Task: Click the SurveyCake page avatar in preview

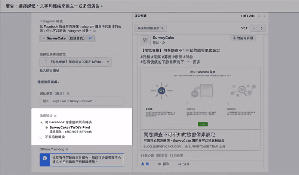Action: (x=145, y=40)
